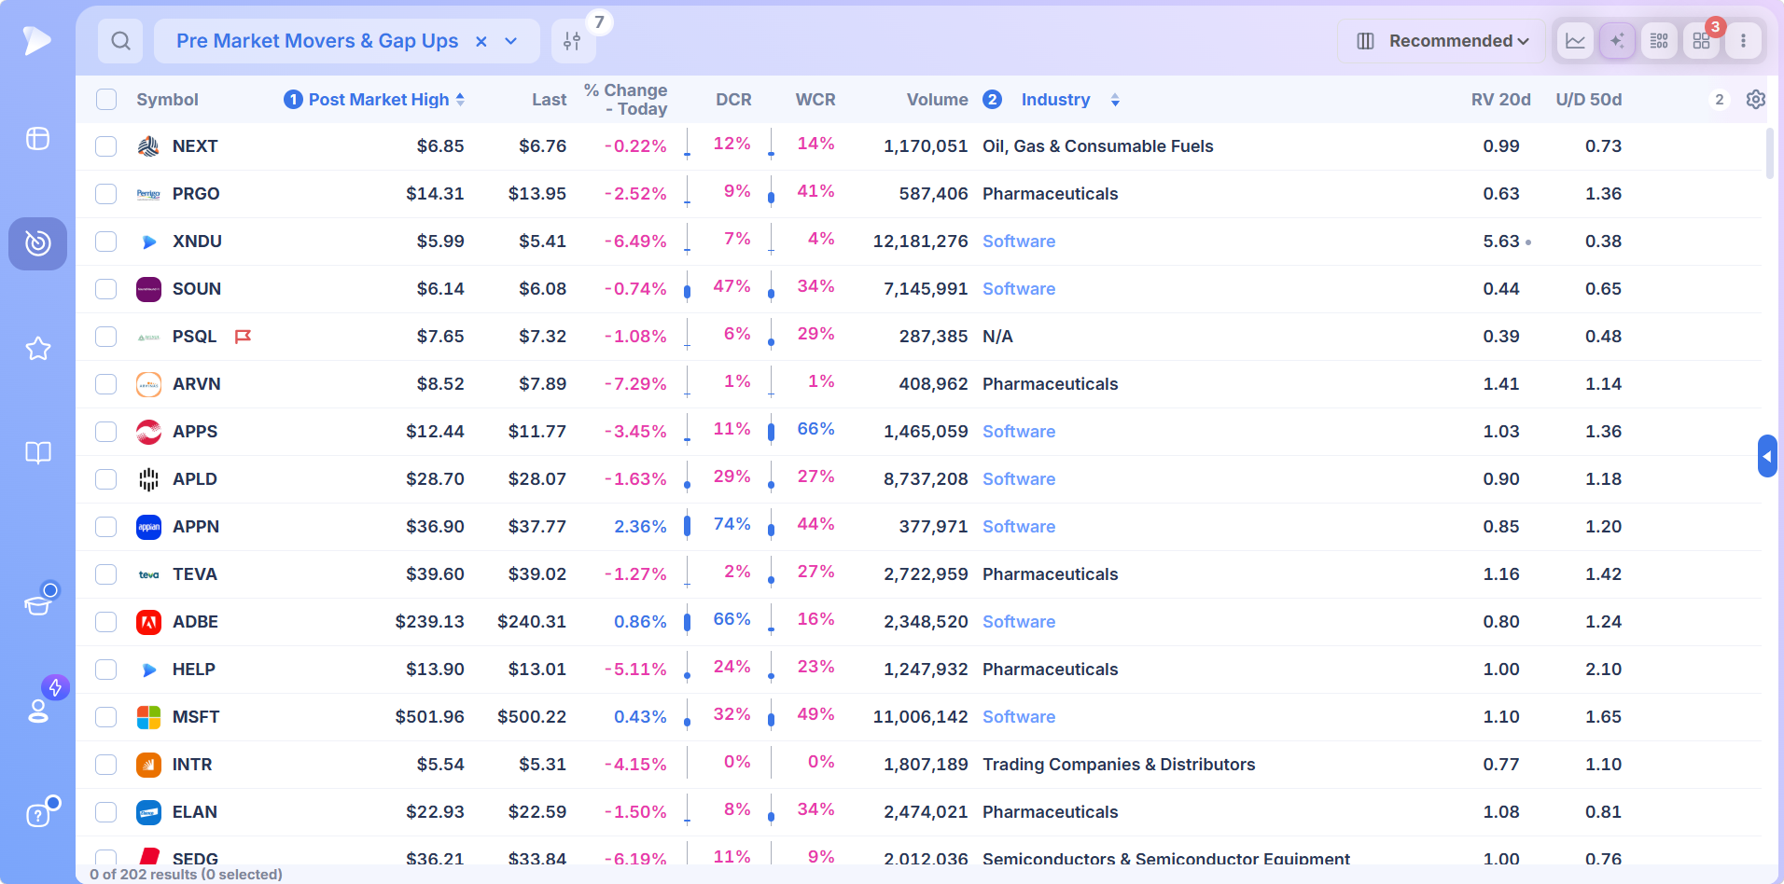Click the TEVA ticker symbol

(195, 574)
